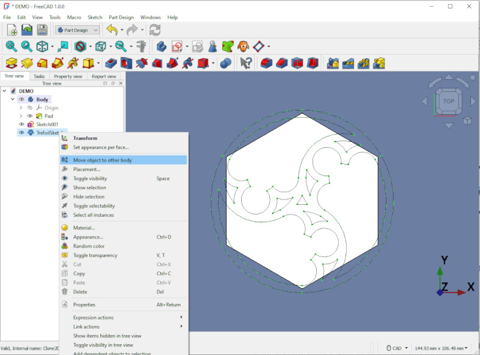Click the Fit all zoom icon

click(x=11, y=46)
